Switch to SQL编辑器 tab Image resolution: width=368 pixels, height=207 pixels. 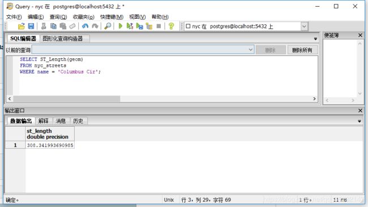point(23,38)
